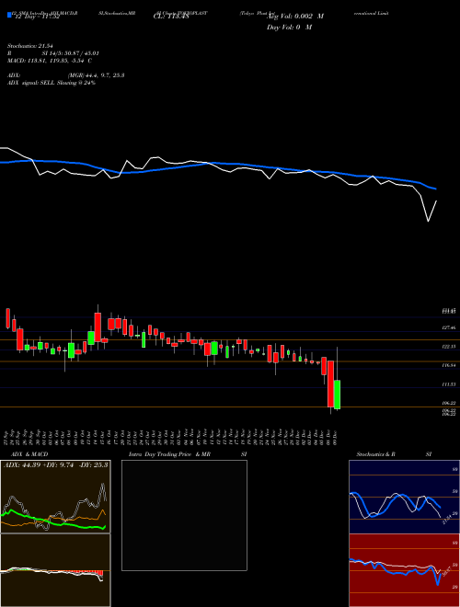Click the 'MACD: 113.81, 119.35, -5.54 C' line

pyautogui.click(x=49, y=61)
